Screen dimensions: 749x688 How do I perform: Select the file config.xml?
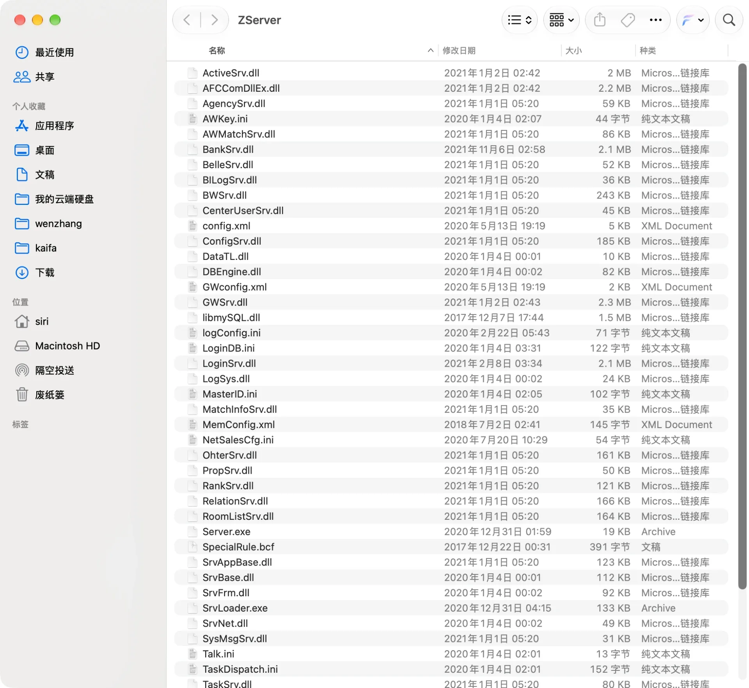coord(451,226)
